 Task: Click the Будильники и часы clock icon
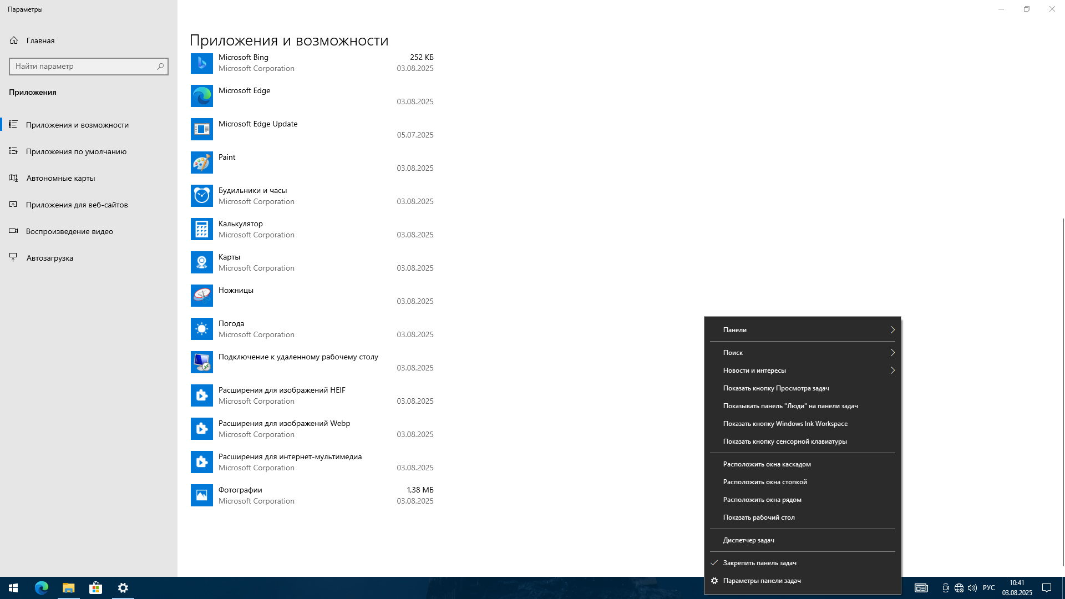click(202, 196)
